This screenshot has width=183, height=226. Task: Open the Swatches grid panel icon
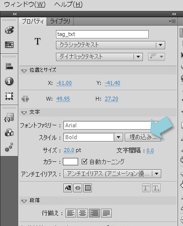click(x=9, y=44)
